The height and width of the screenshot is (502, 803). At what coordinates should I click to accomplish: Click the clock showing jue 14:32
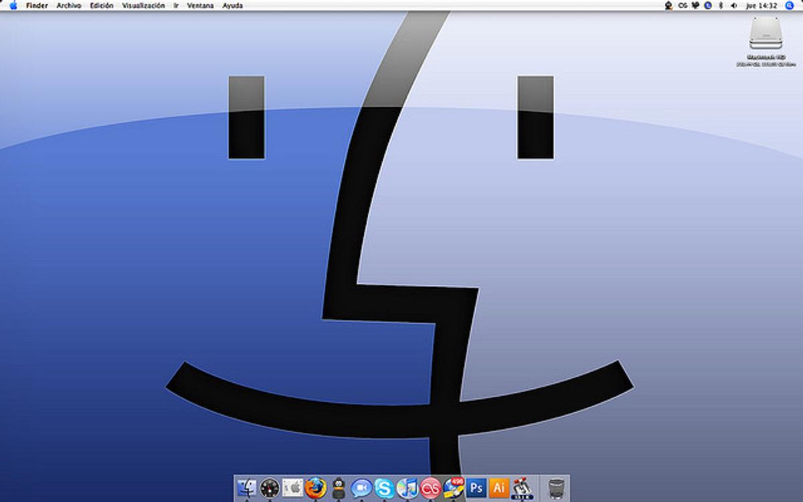coord(762,5)
